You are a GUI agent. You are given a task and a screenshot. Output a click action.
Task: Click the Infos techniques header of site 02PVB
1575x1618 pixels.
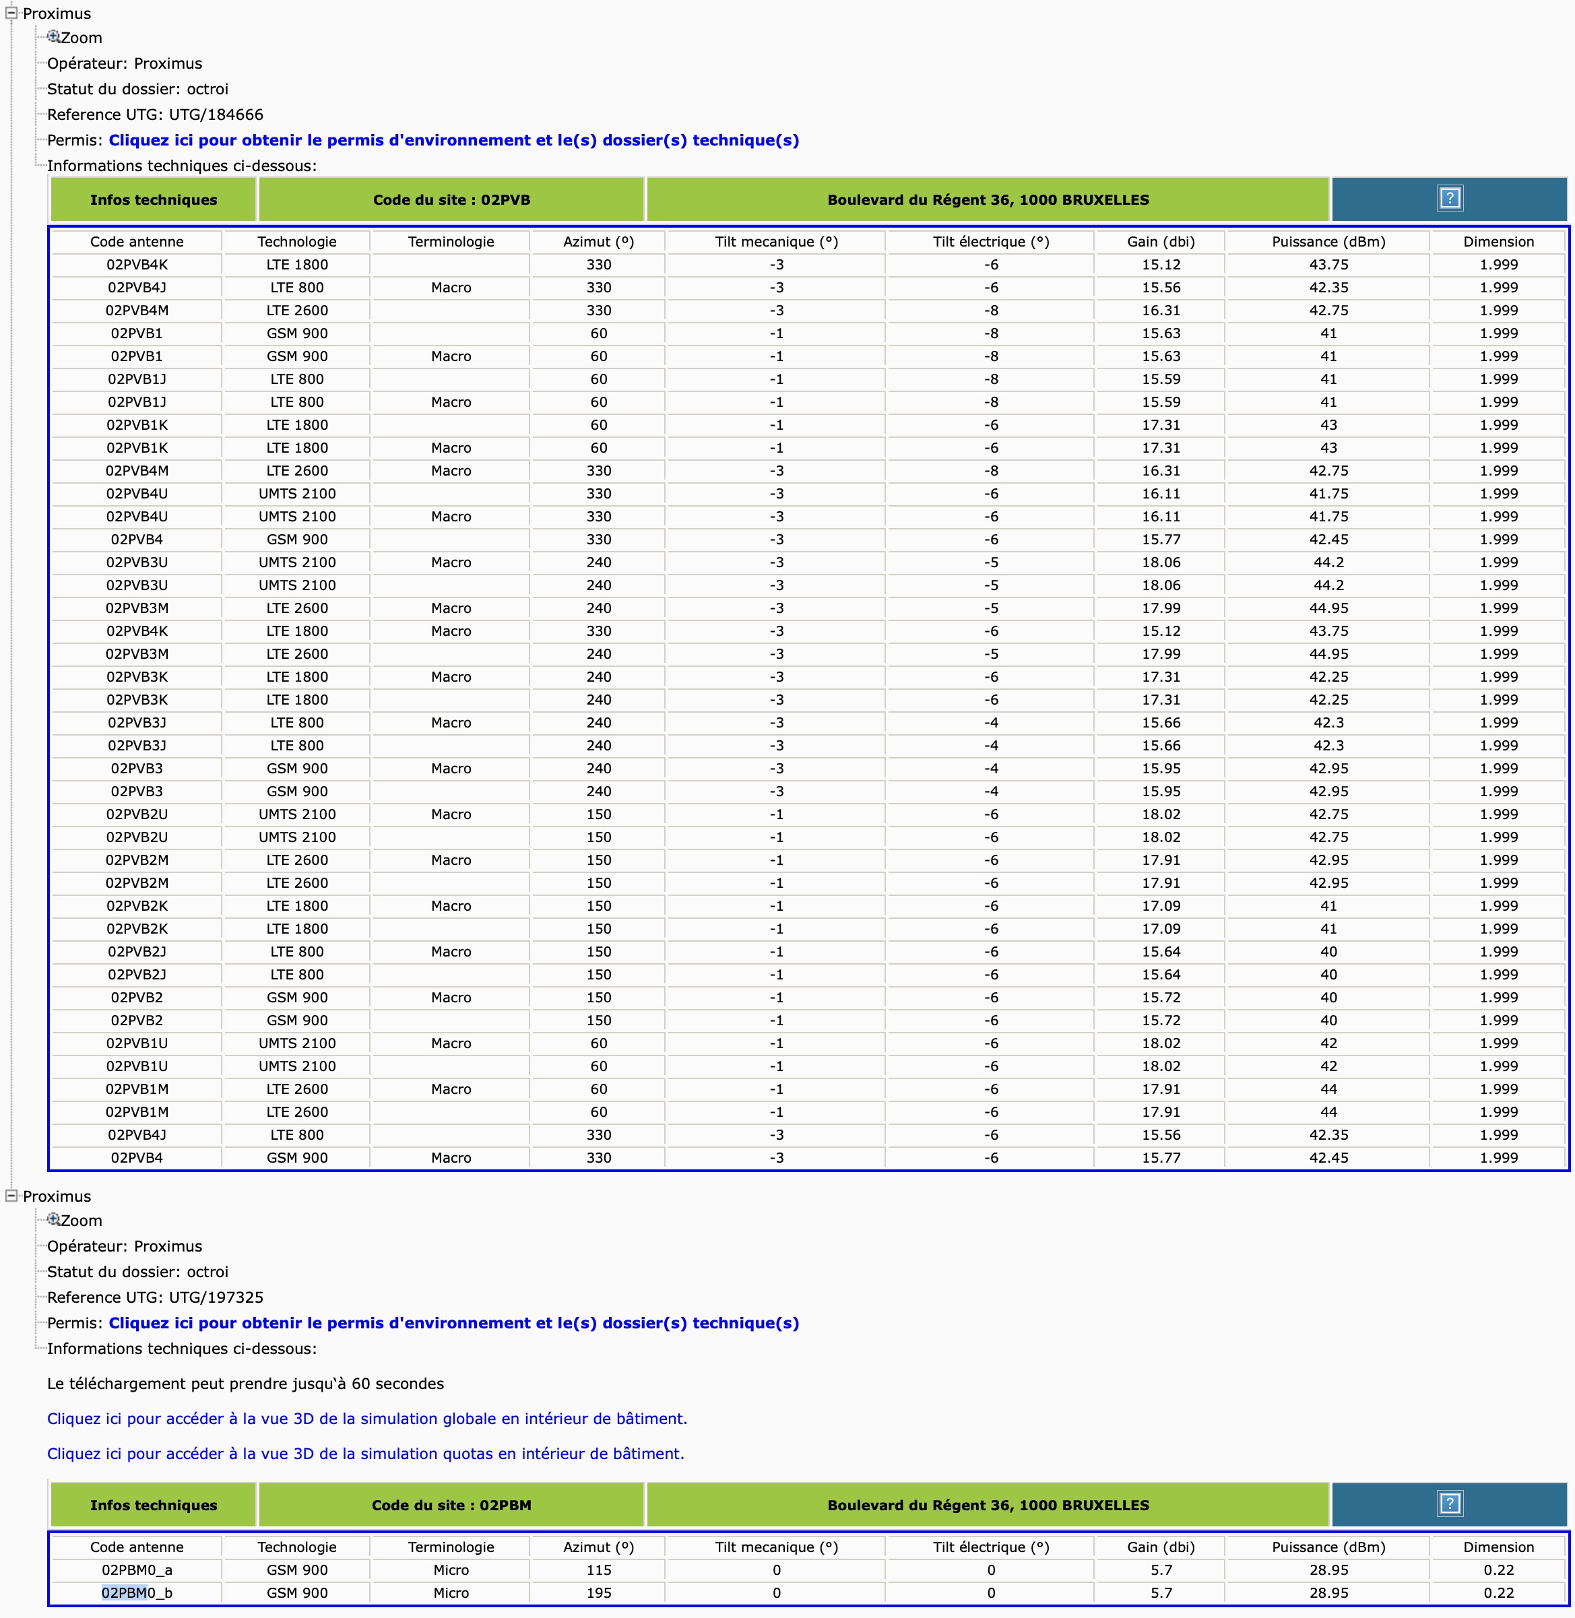pyautogui.click(x=154, y=199)
